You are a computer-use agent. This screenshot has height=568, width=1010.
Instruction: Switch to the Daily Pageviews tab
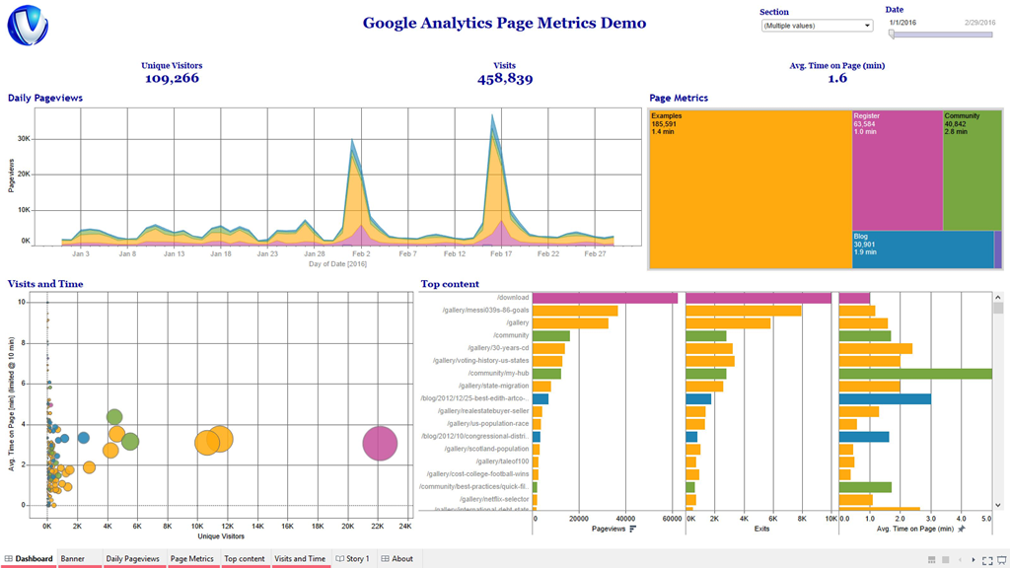pyautogui.click(x=132, y=559)
